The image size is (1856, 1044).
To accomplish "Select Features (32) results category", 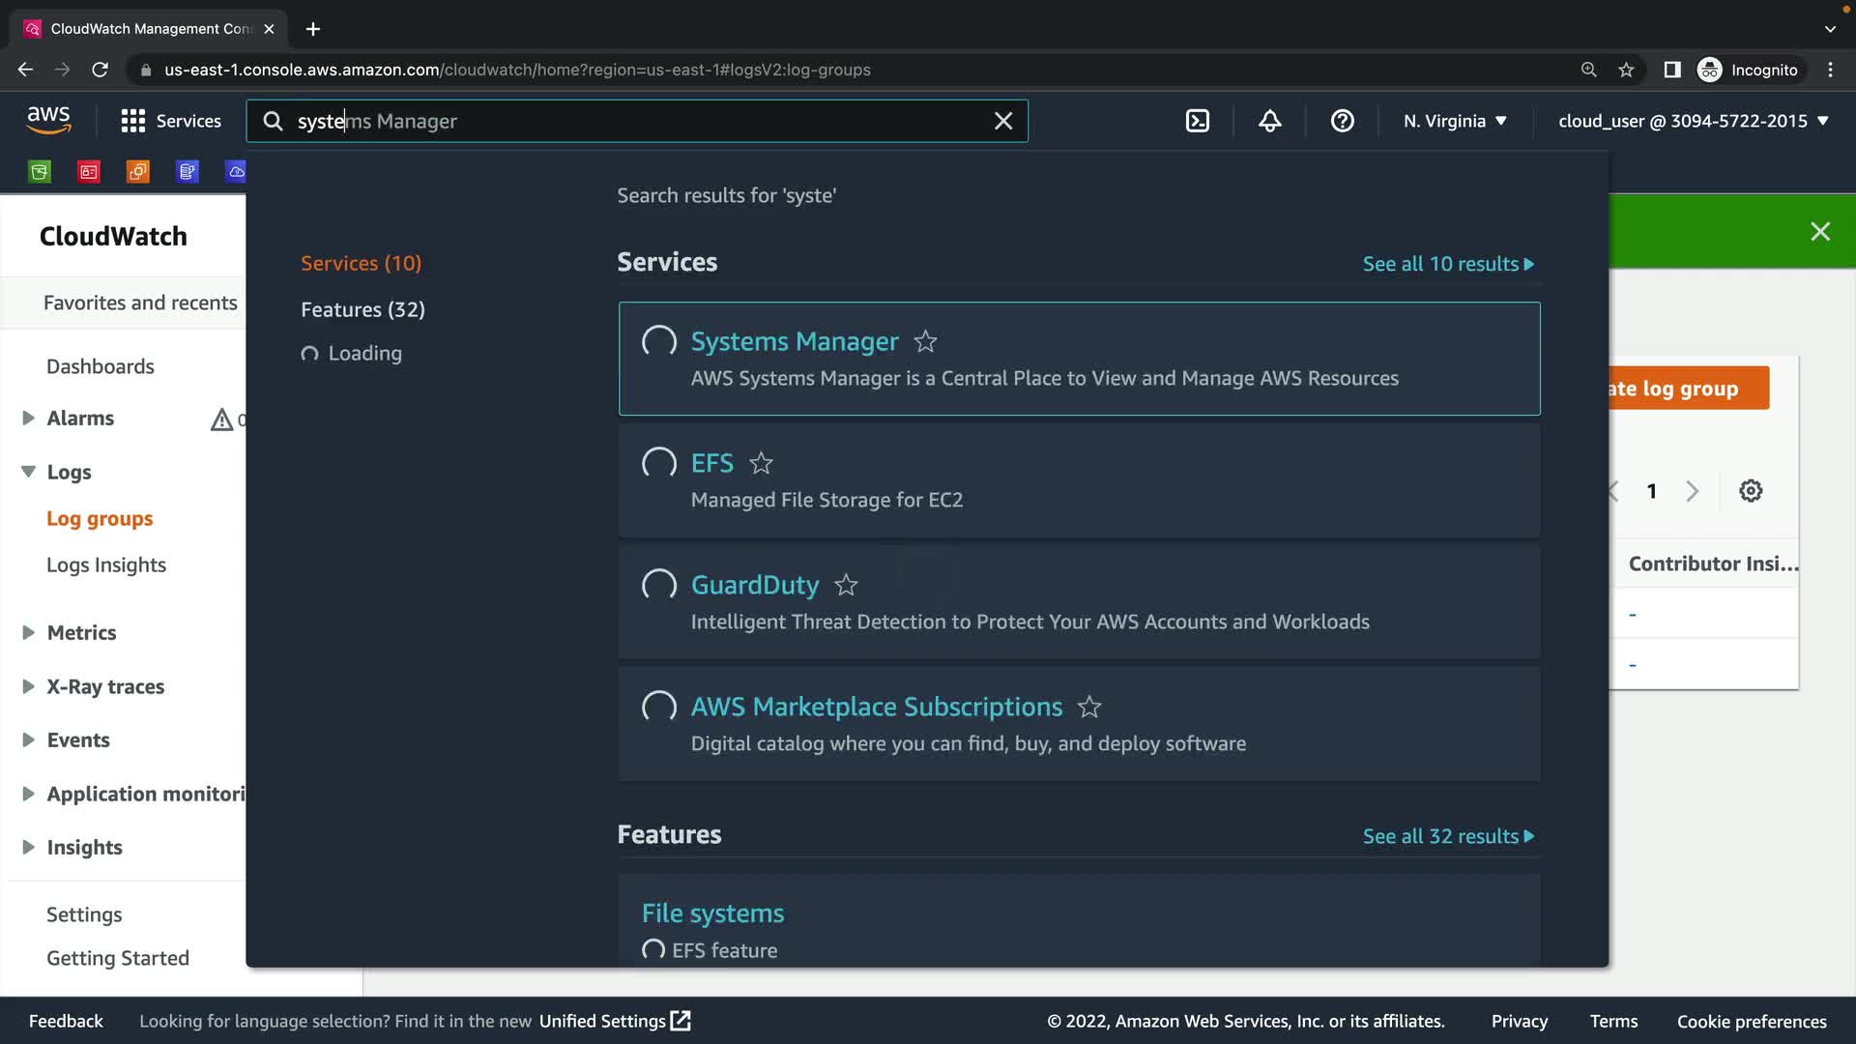I will pyautogui.click(x=362, y=309).
